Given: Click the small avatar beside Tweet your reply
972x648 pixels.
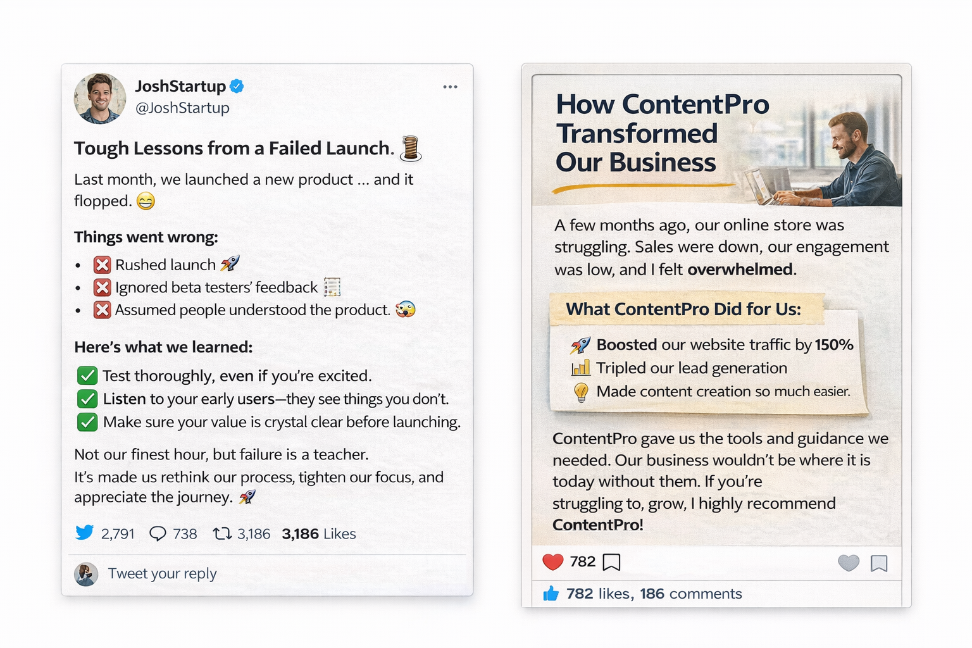Looking at the screenshot, I should 86,574.
